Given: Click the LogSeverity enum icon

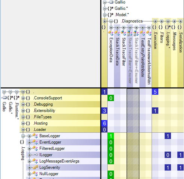Looking at the screenshot, I should pyautogui.click(x=35, y=167).
